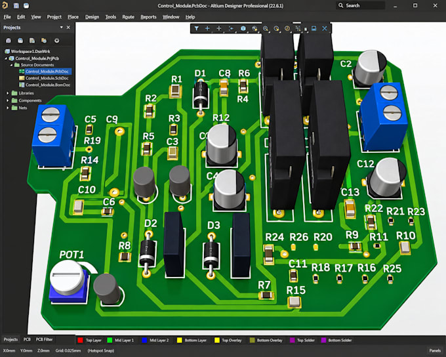Click the align objects arrow icon
The height and width of the screenshot is (357, 446).
[231, 28]
